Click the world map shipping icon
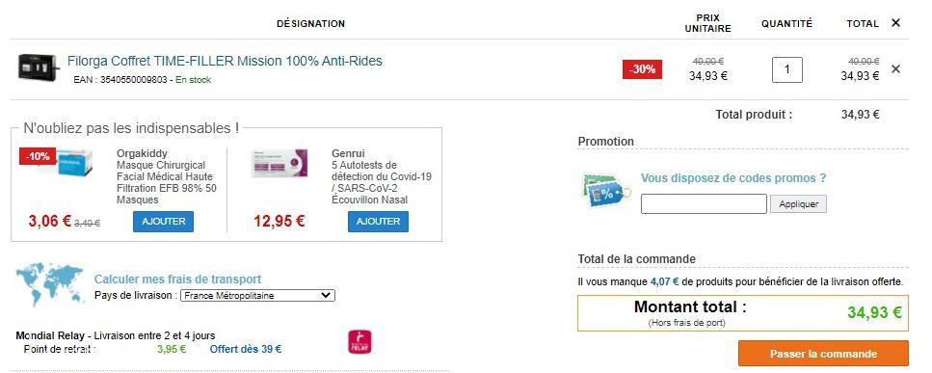The width and height of the screenshot is (932, 373). pos(49,283)
